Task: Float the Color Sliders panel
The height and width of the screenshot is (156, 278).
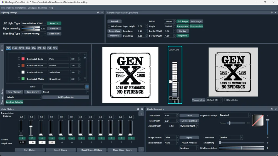Action: 138,109
